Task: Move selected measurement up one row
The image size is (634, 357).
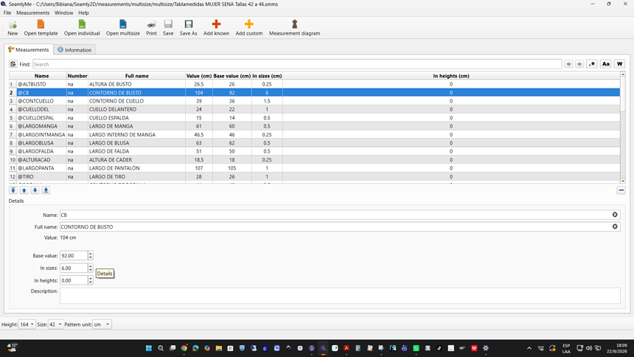Action: 24,190
